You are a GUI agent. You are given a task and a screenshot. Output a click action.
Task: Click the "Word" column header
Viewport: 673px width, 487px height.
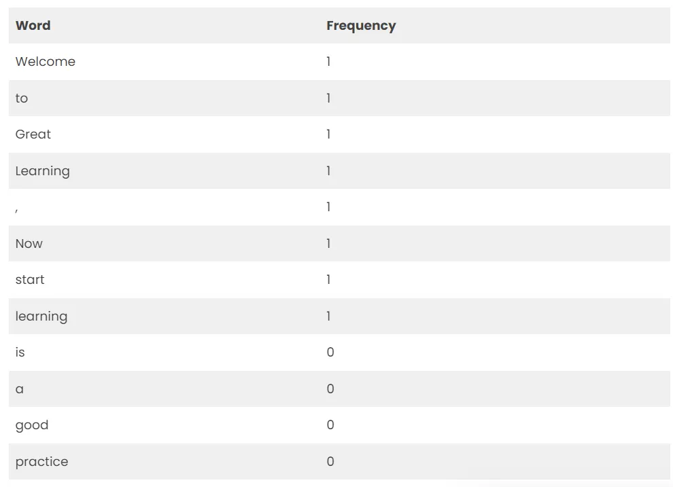click(33, 26)
